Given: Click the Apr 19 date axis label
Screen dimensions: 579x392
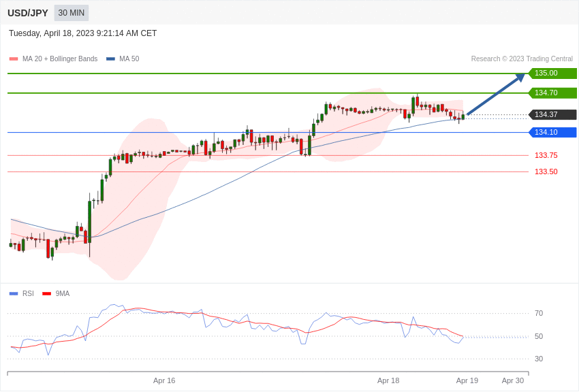Looking at the screenshot, I should [467, 380].
